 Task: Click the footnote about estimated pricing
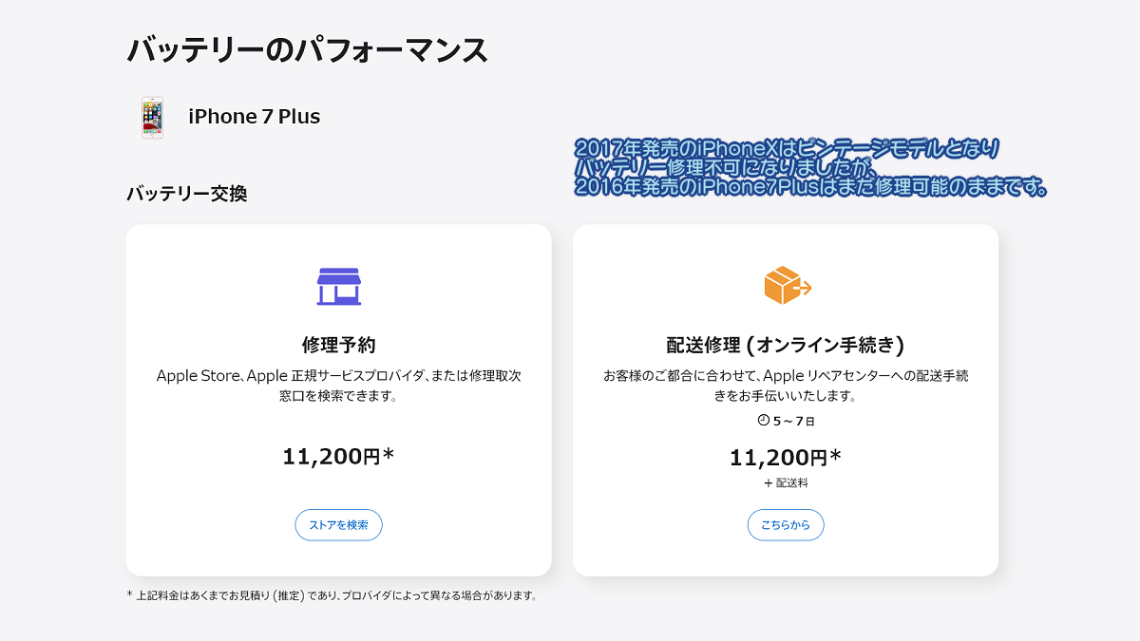332,596
